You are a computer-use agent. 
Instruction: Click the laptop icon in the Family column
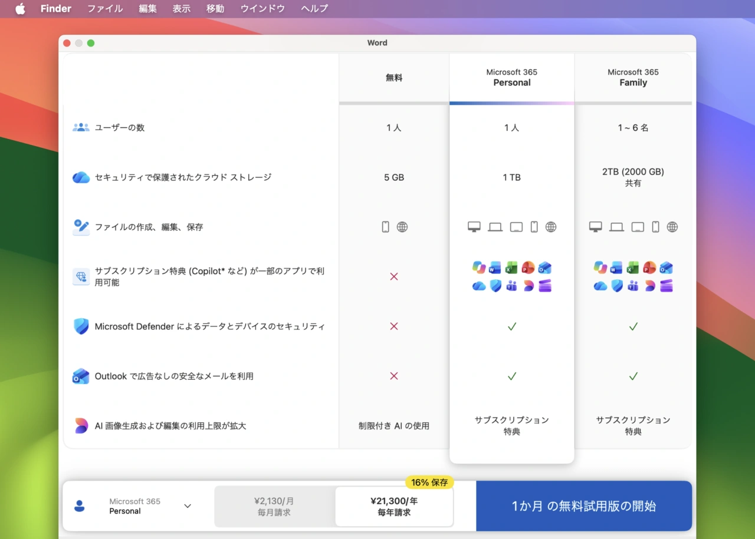[x=617, y=227]
